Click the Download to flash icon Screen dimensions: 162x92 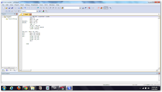pos(18,11)
